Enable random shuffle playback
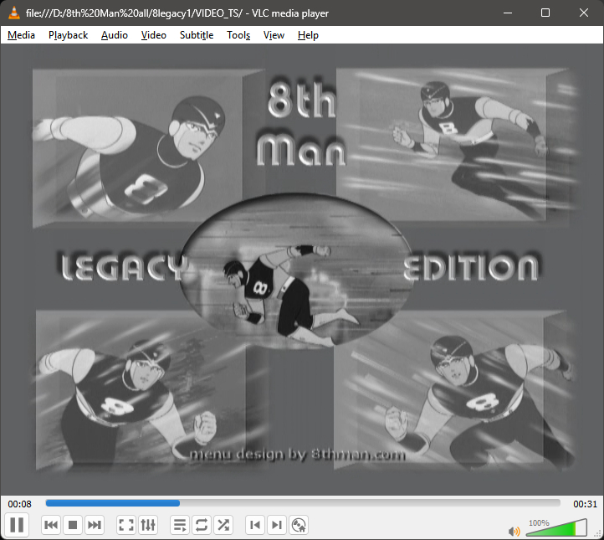The image size is (604, 540). tap(223, 525)
